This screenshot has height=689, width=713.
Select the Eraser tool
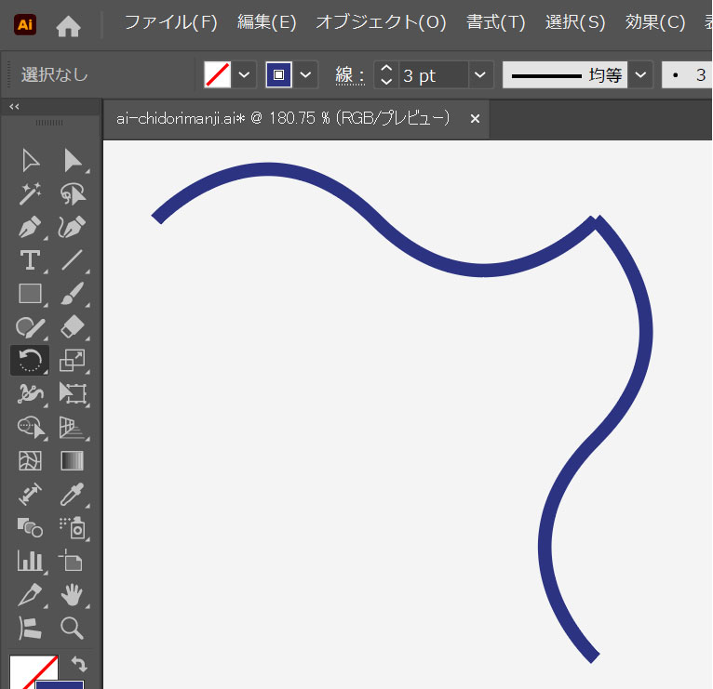pyautogui.click(x=72, y=327)
